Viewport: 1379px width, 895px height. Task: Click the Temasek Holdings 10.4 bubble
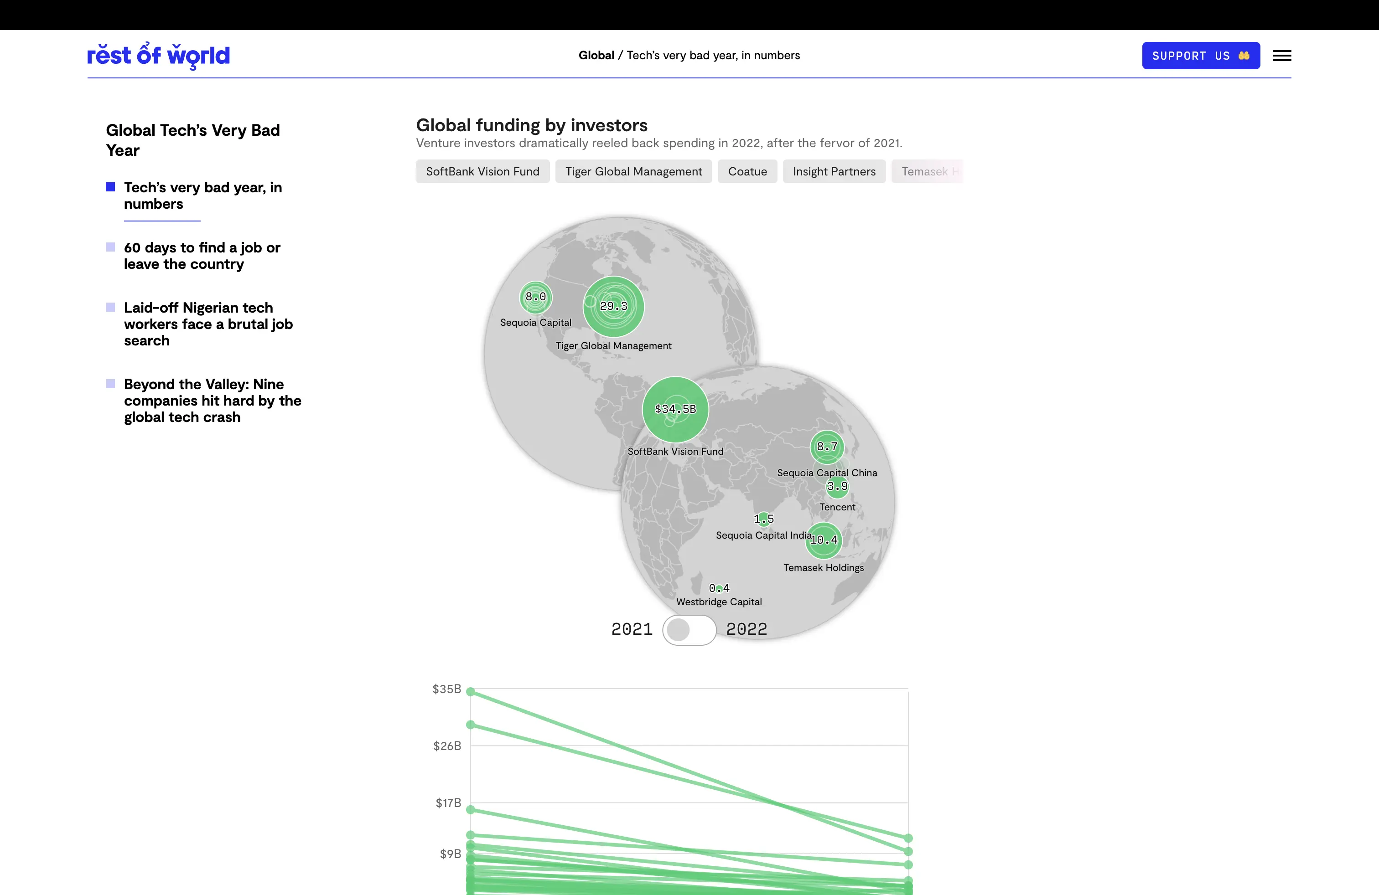click(824, 540)
